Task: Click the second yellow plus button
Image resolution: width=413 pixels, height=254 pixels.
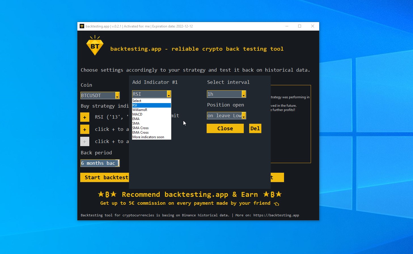Action: pyautogui.click(x=85, y=129)
